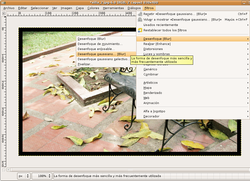Open the Herramientas menu

(x=113, y=8)
